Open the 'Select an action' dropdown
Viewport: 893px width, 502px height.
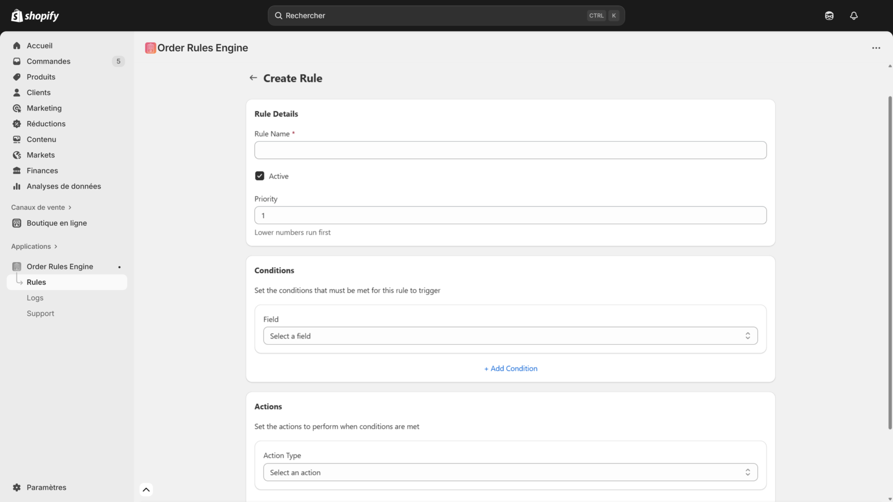click(x=510, y=472)
